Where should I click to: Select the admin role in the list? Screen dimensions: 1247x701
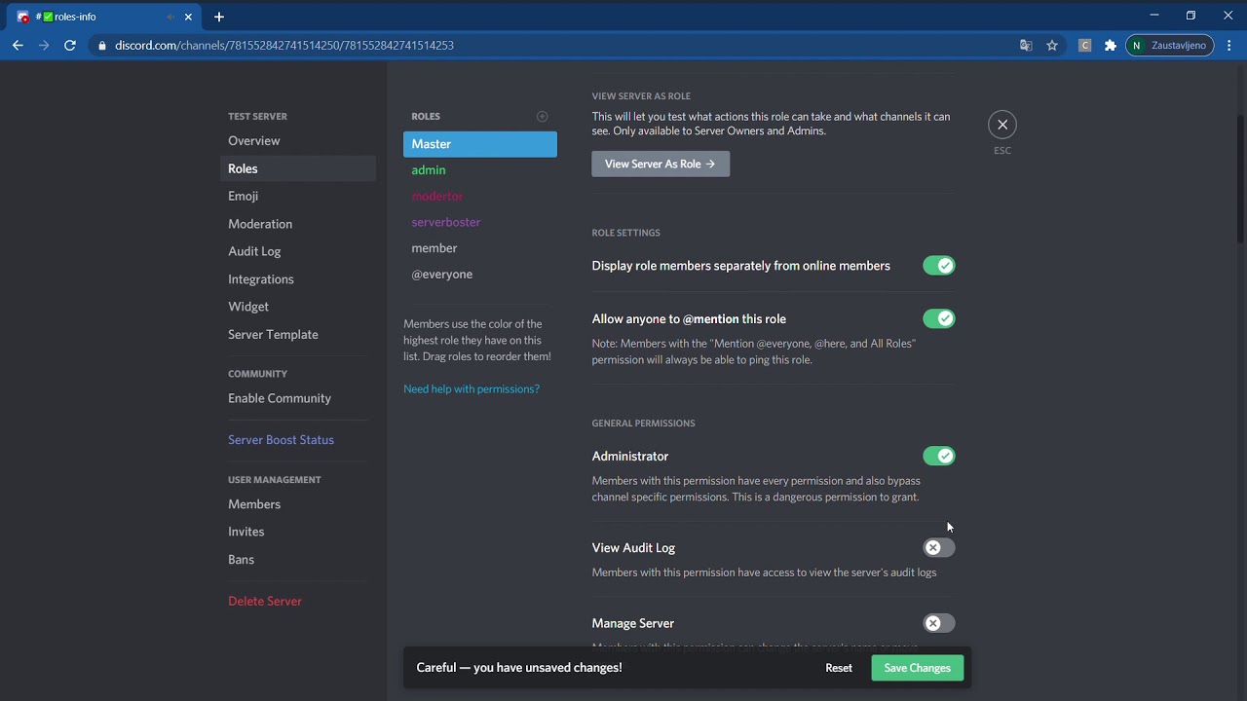[x=429, y=170]
